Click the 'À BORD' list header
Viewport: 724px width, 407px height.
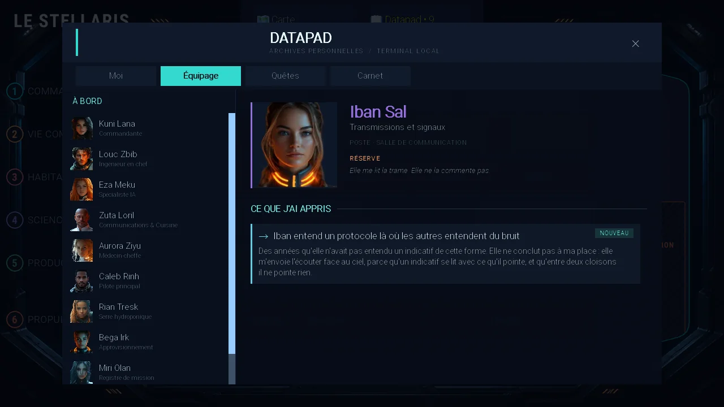[87, 101]
